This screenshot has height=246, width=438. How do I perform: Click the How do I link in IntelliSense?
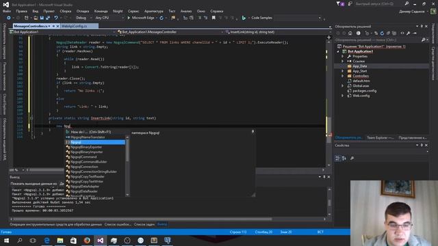[x=91, y=132]
